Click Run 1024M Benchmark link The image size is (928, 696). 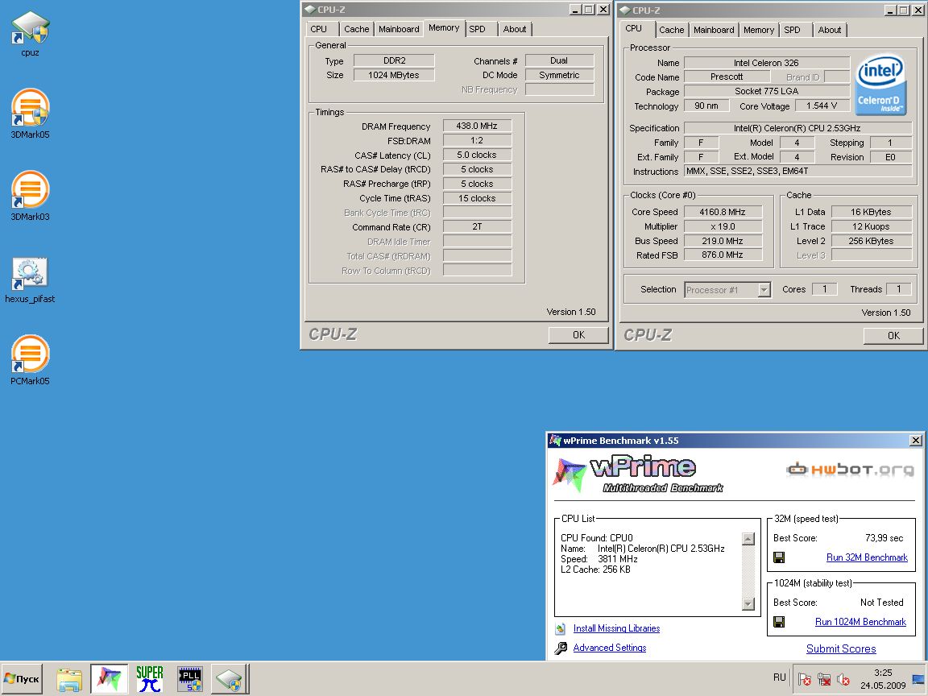860,622
